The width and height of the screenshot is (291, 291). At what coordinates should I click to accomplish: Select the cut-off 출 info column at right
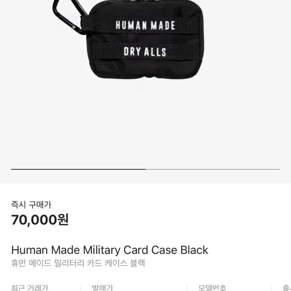pyautogui.click(x=287, y=287)
